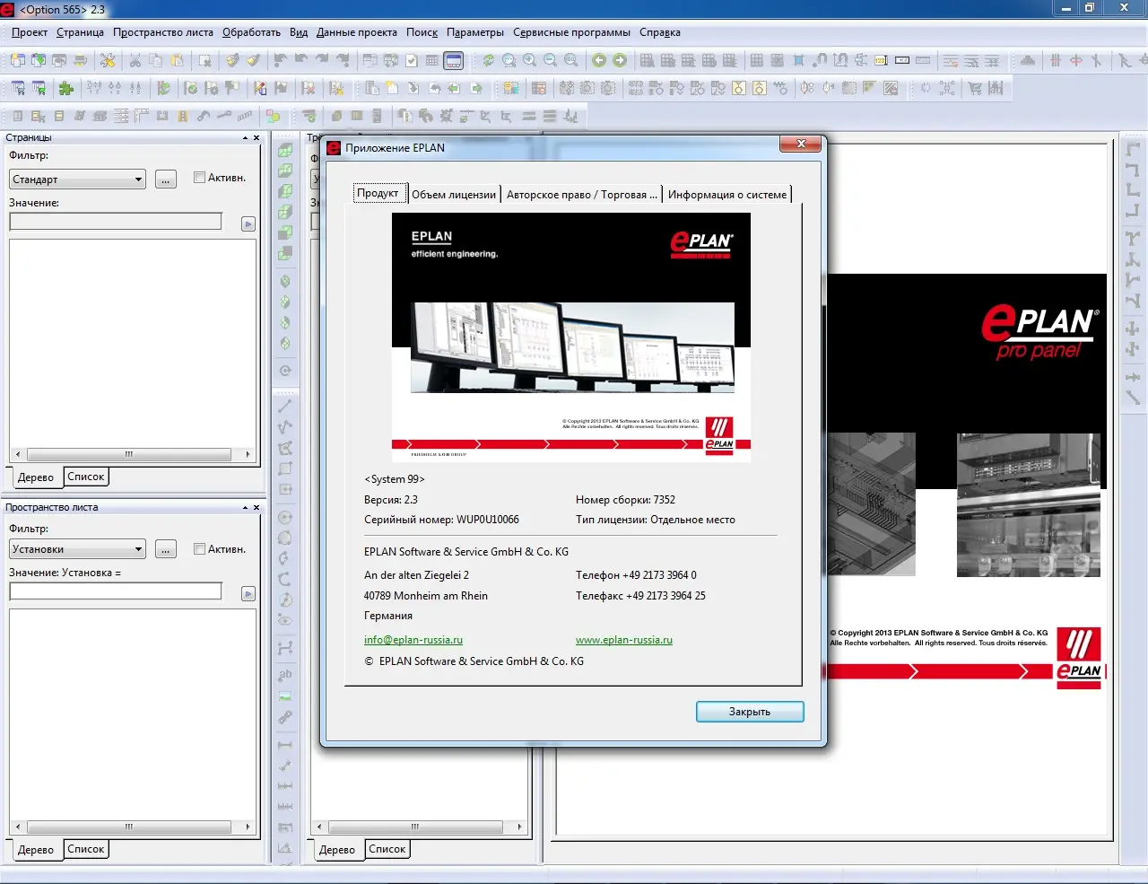Switch to Информация о системе tab

pos(727,194)
